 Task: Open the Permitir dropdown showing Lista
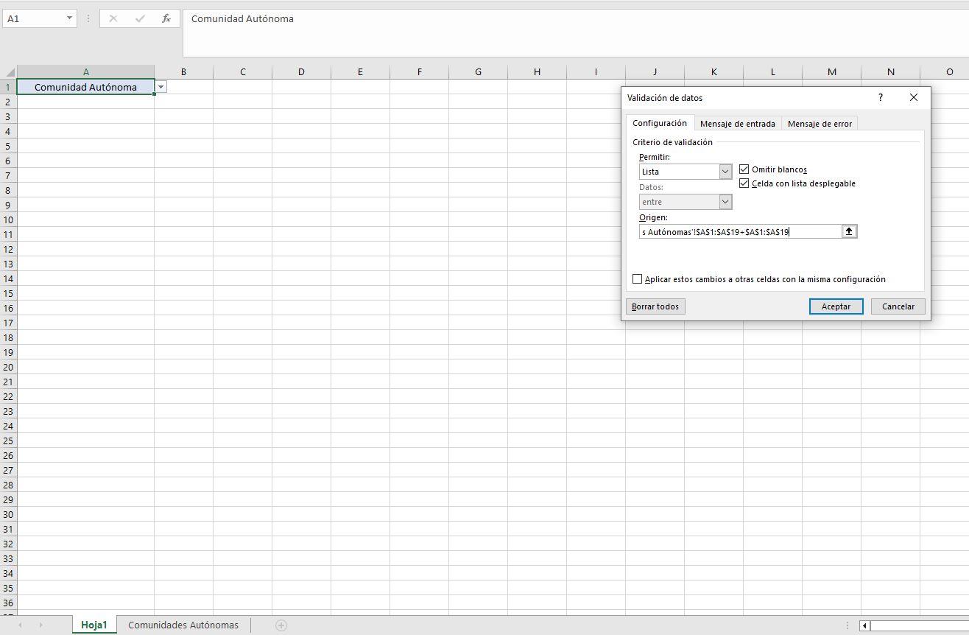[725, 171]
